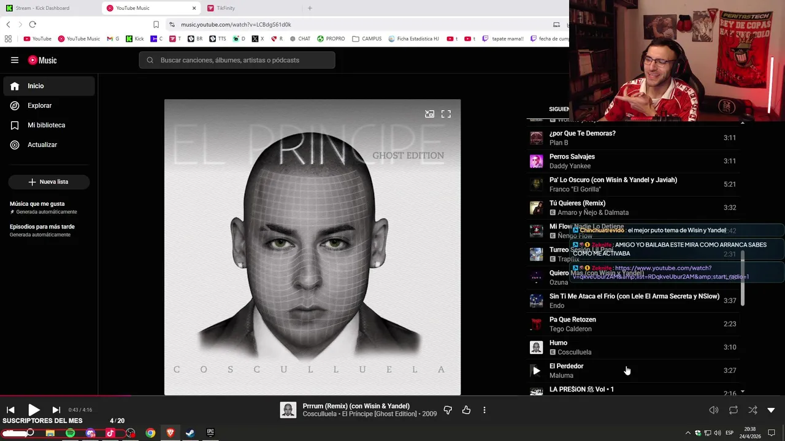This screenshot has width=785, height=441.
Task: Select Tú Quieres (Remix) in queue
Action: (635, 208)
